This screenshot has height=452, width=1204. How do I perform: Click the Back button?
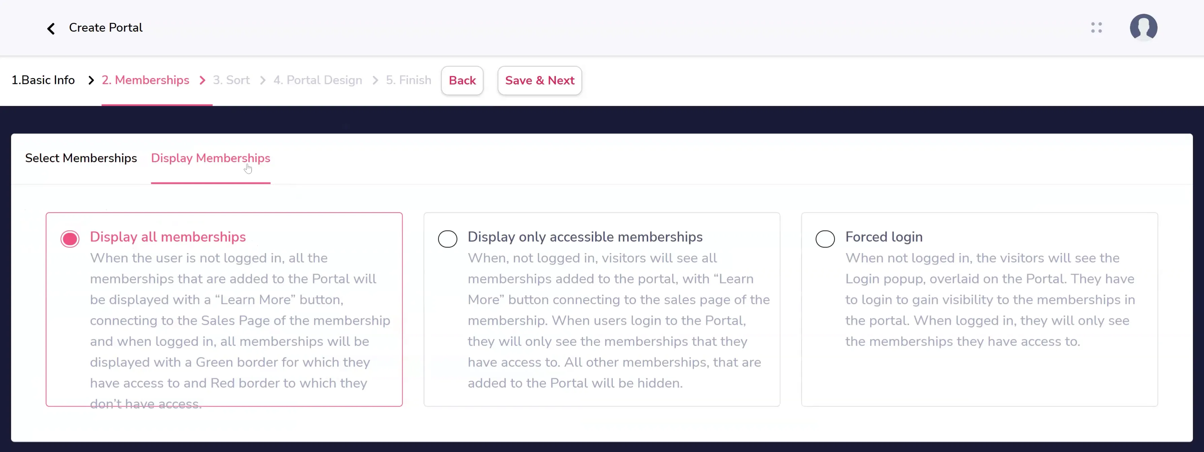pyautogui.click(x=462, y=80)
